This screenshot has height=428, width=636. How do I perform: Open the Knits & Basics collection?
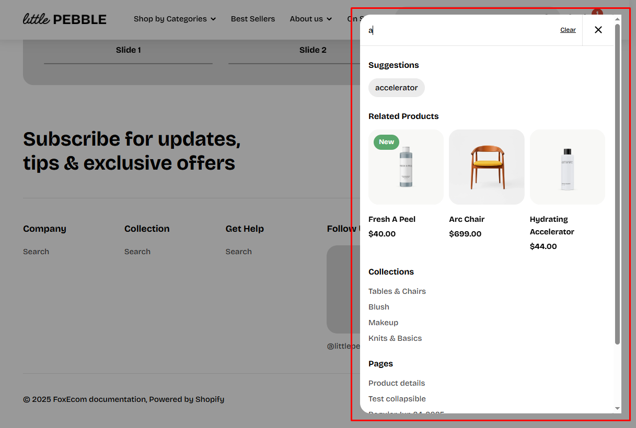(395, 338)
